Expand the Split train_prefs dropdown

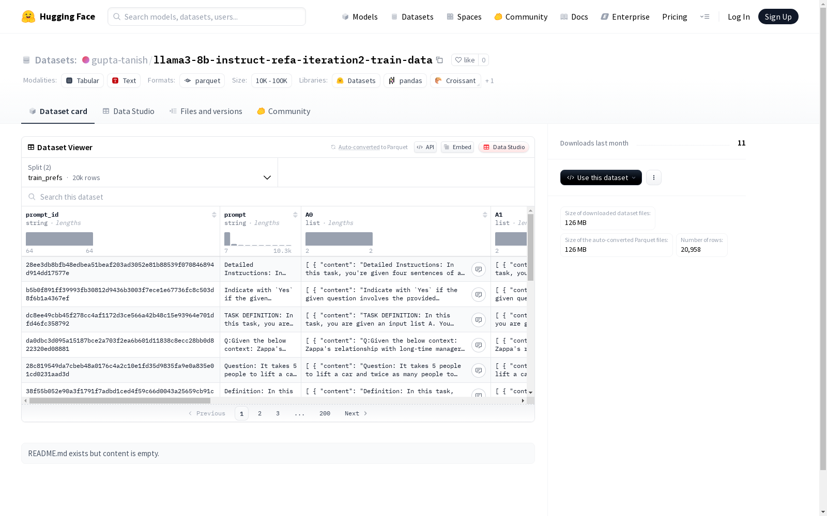click(150, 172)
